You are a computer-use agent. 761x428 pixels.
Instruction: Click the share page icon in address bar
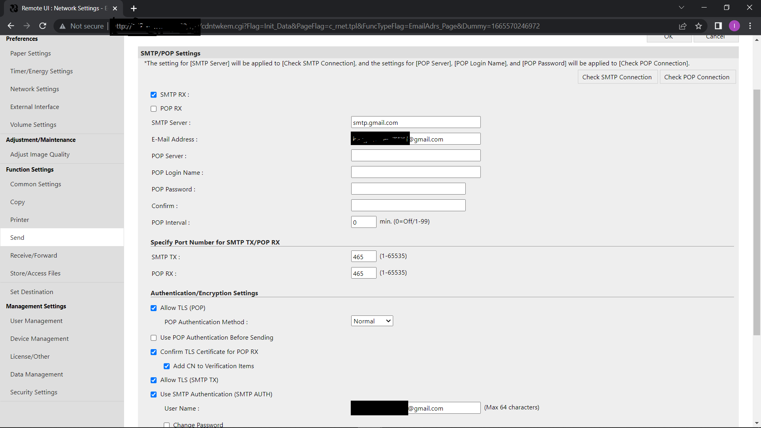(x=683, y=26)
